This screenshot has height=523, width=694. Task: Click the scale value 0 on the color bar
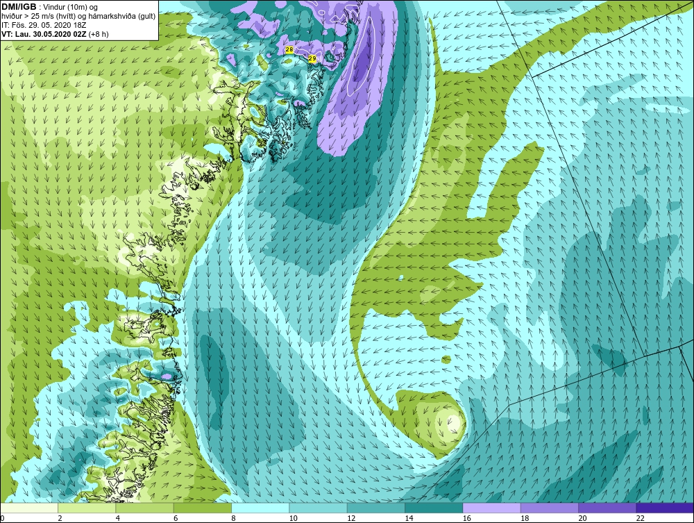(x=2, y=519)
